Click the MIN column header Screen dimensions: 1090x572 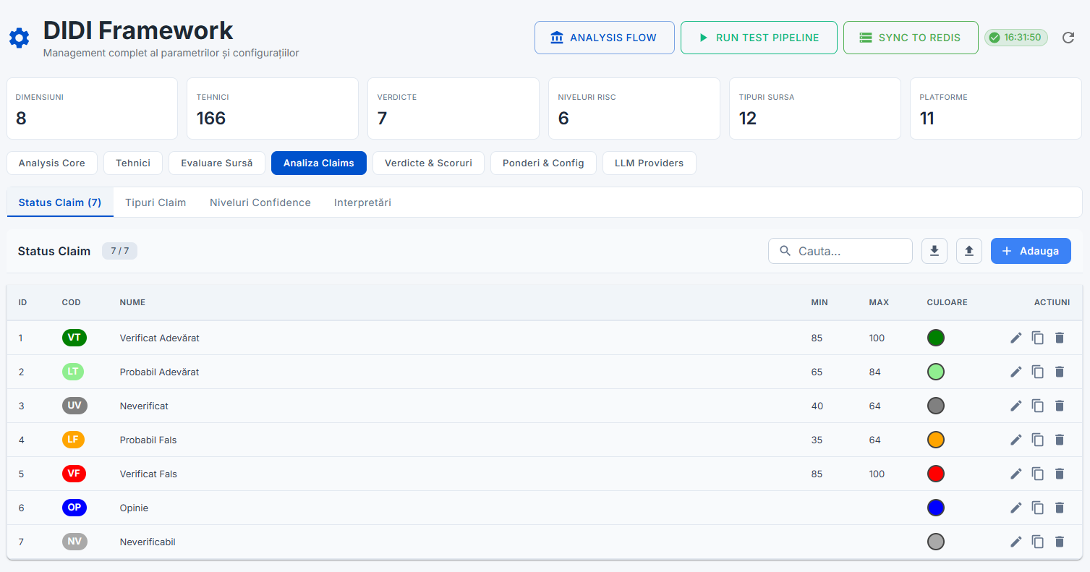tap(819, 302)
